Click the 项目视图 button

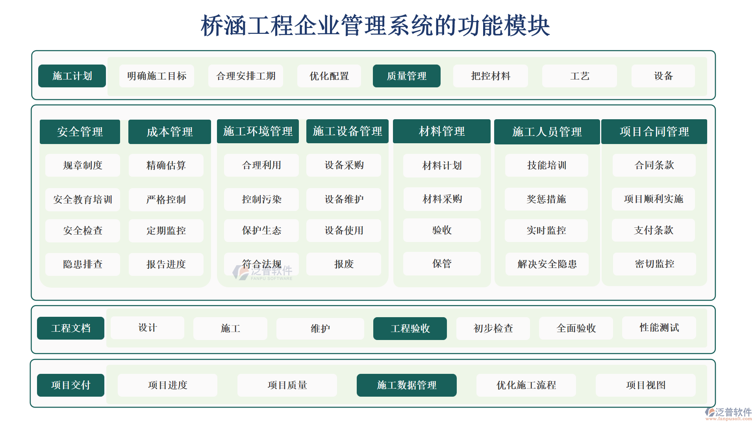click(x=646, y=385)
